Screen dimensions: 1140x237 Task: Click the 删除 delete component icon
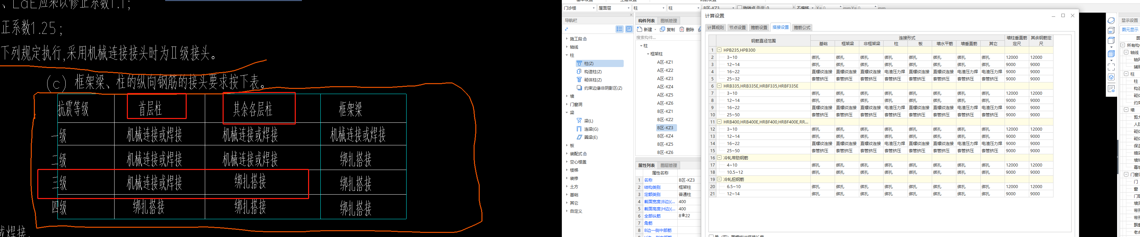682,29
